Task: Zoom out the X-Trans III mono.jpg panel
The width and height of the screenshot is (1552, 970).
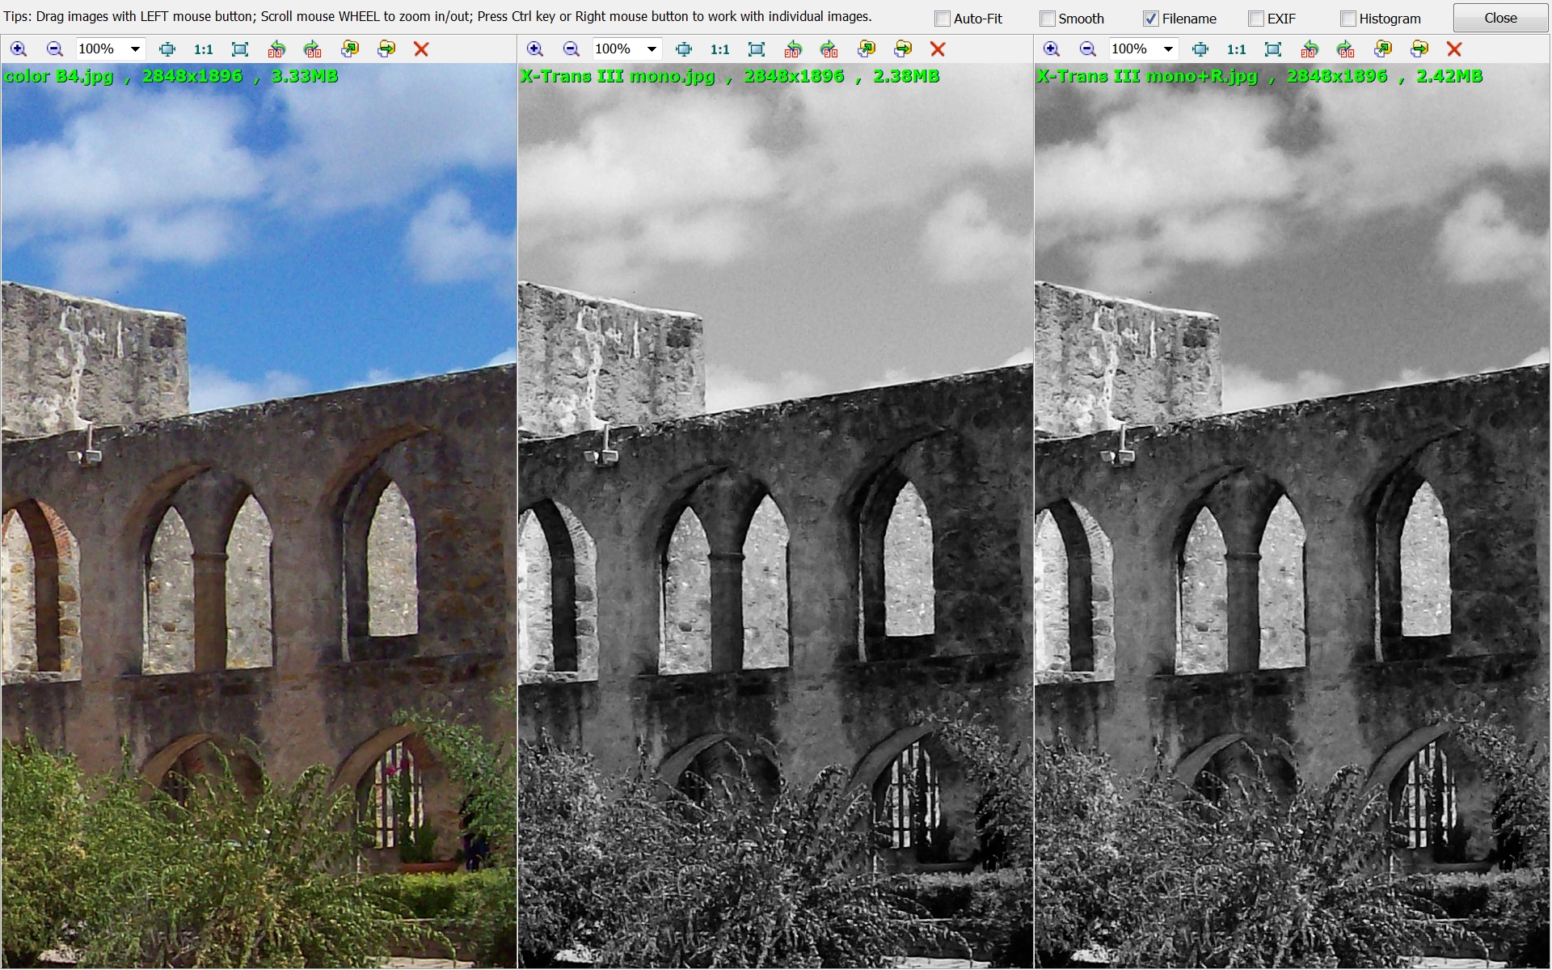Action: click(x=571, y=49)
